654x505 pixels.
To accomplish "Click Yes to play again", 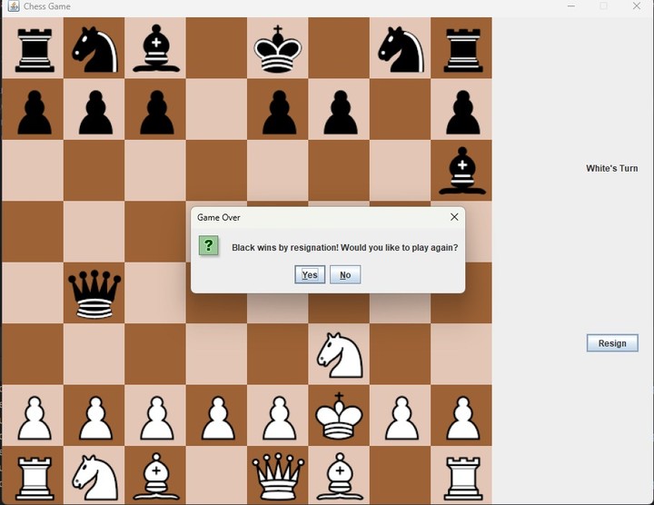I will pyautogui.click(x=310, y=274).
